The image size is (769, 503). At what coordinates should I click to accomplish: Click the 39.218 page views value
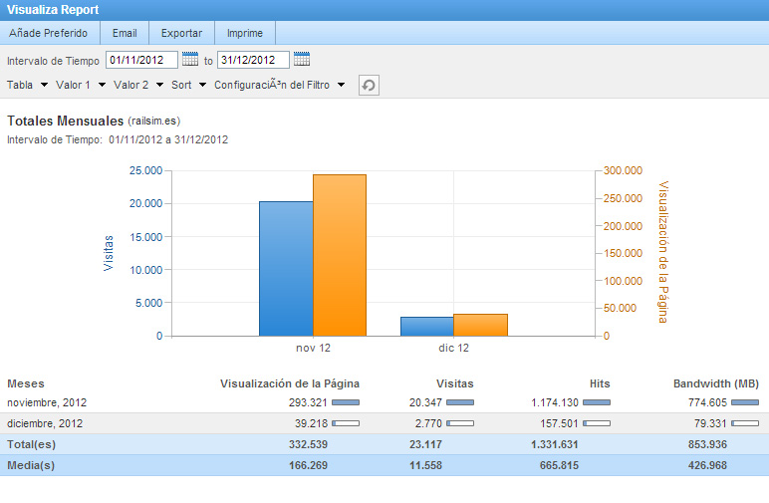point(311,423)
